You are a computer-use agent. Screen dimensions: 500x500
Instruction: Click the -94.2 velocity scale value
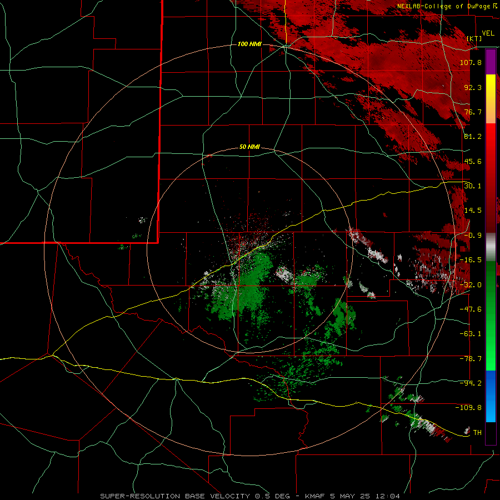point(471,383)
